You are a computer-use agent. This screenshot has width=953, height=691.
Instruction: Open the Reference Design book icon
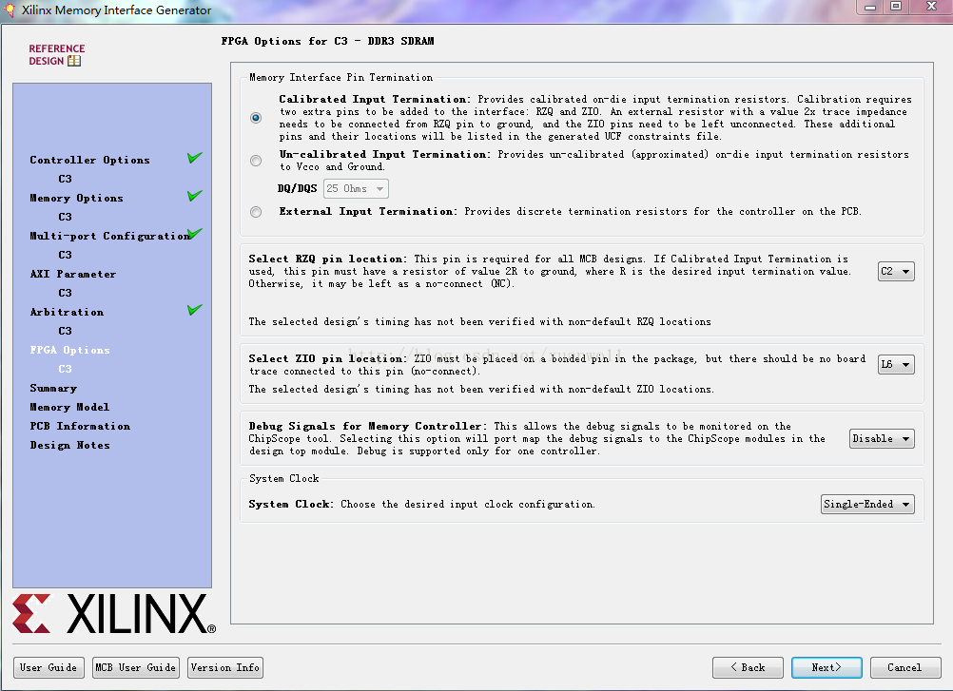tap(74, 61)
